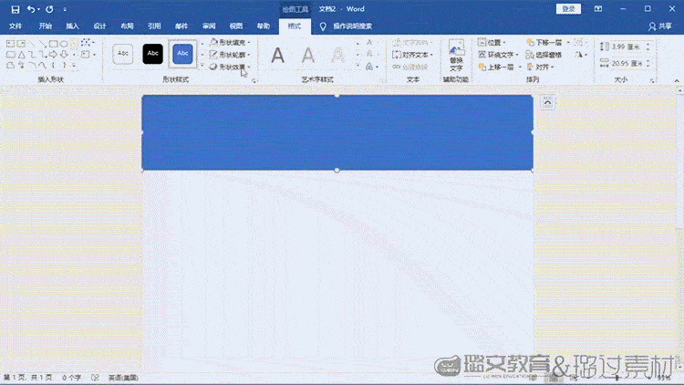Click the Draw Text Box icon
684x385 pixels.
(x=86, y=55)
